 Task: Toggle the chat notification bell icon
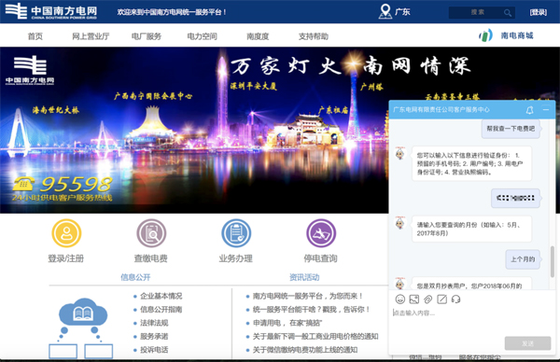coord(529,110)
